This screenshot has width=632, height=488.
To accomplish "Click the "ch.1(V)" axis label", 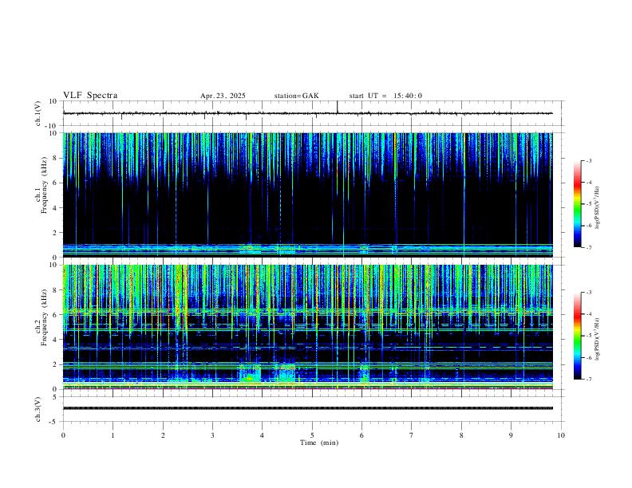I will (x=38, y=113).
